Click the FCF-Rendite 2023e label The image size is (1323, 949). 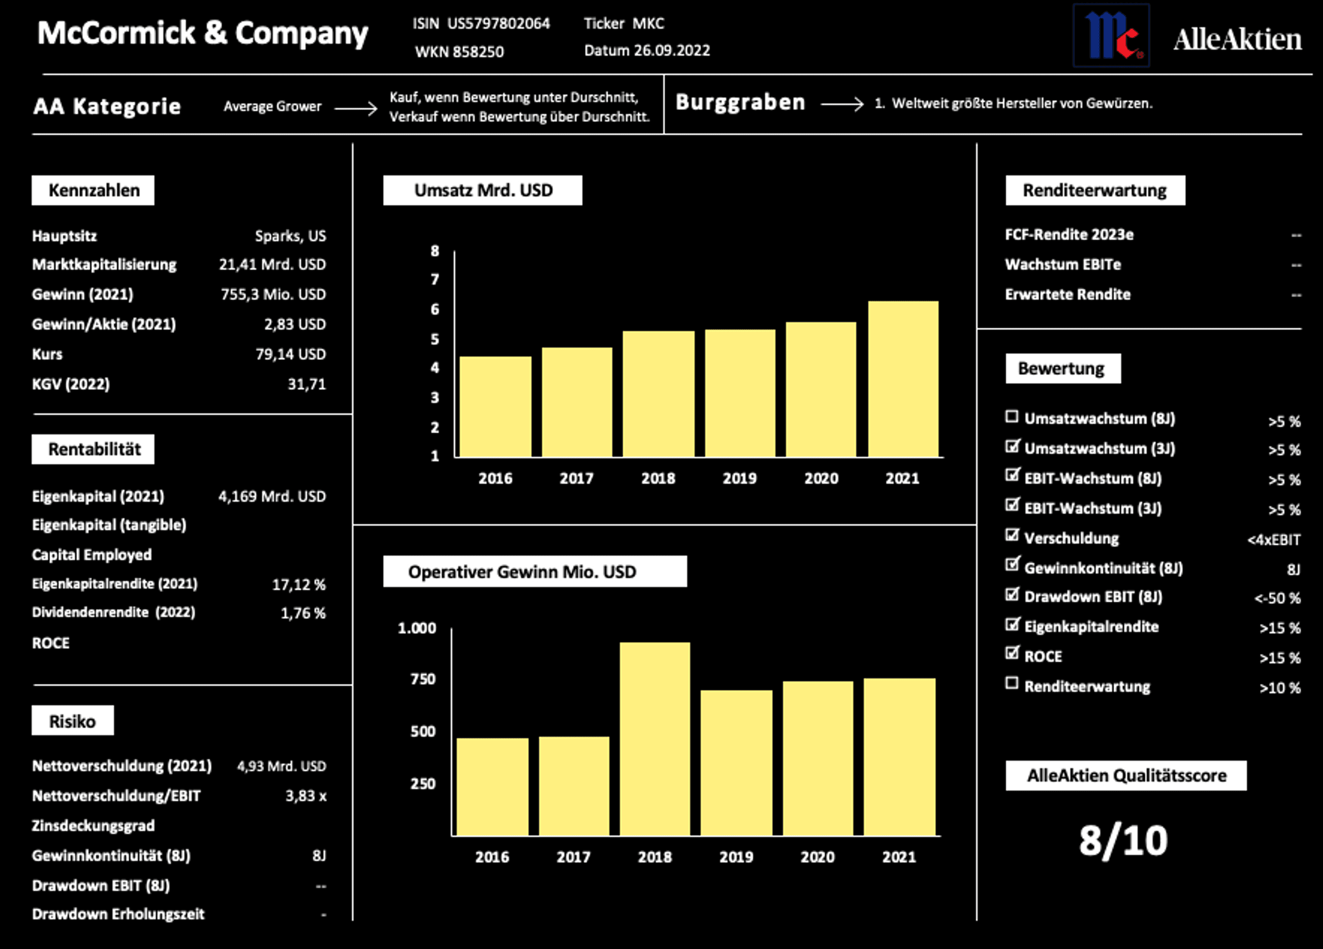coord(1069,235)
